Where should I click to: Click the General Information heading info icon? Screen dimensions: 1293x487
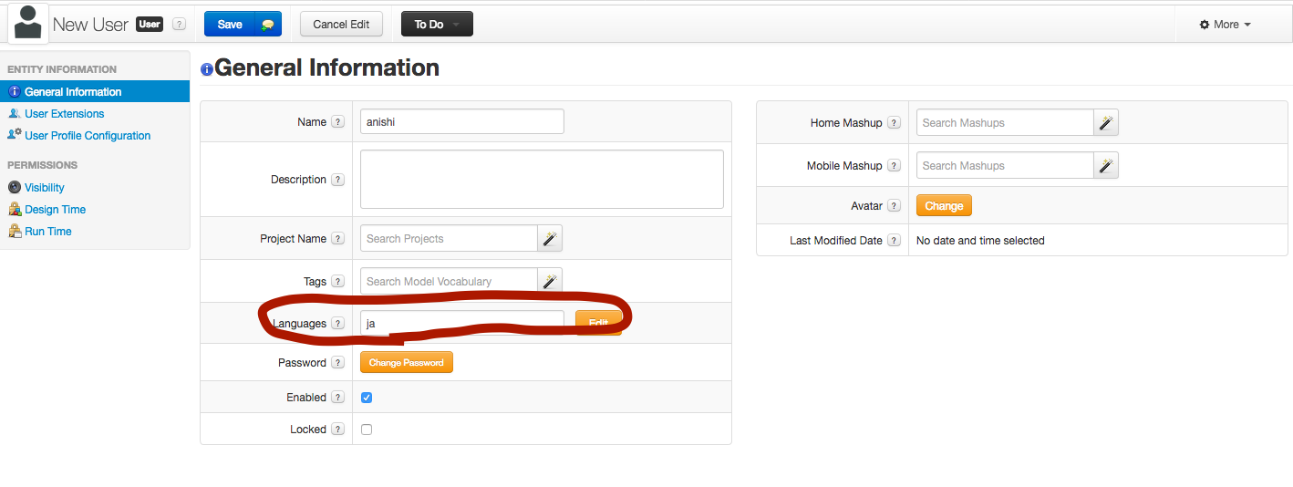[x=207, y=69]
